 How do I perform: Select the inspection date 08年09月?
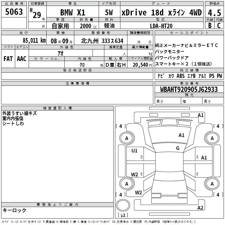(62, 41)
